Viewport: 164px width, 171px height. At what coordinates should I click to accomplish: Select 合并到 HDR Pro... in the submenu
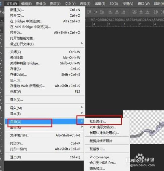coord(107,163)
